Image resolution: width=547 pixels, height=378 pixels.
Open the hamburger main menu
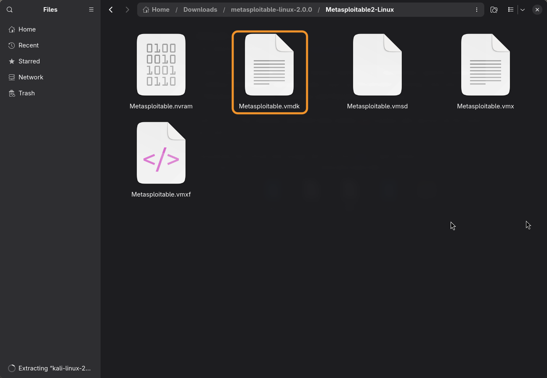coord(91,10)
